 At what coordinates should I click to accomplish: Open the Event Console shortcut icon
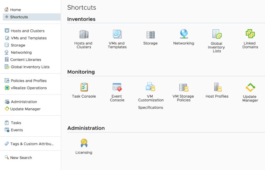click(x=117, y=87)
